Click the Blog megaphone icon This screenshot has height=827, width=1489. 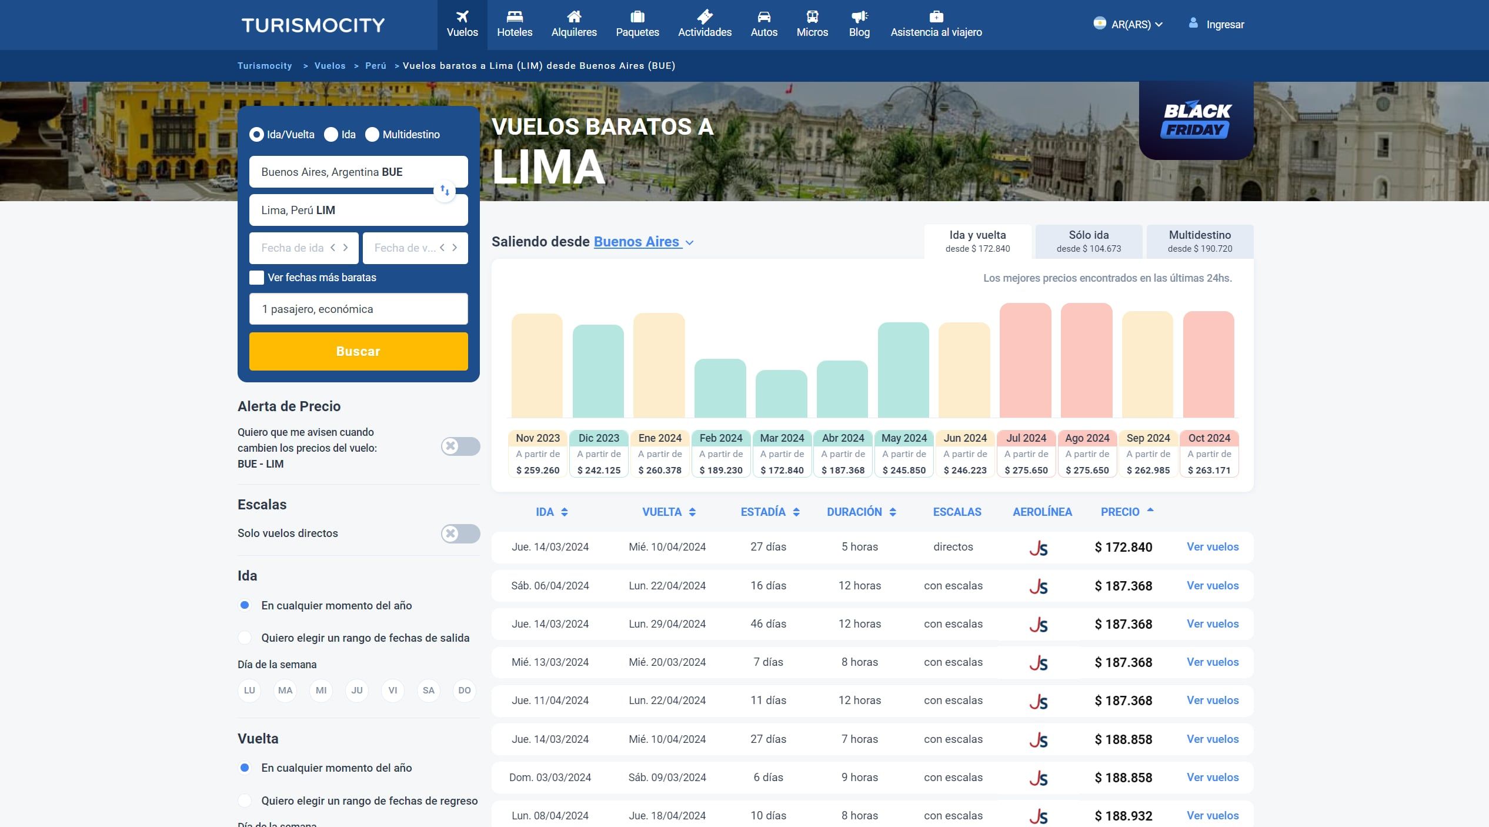(x=859, y=16)
